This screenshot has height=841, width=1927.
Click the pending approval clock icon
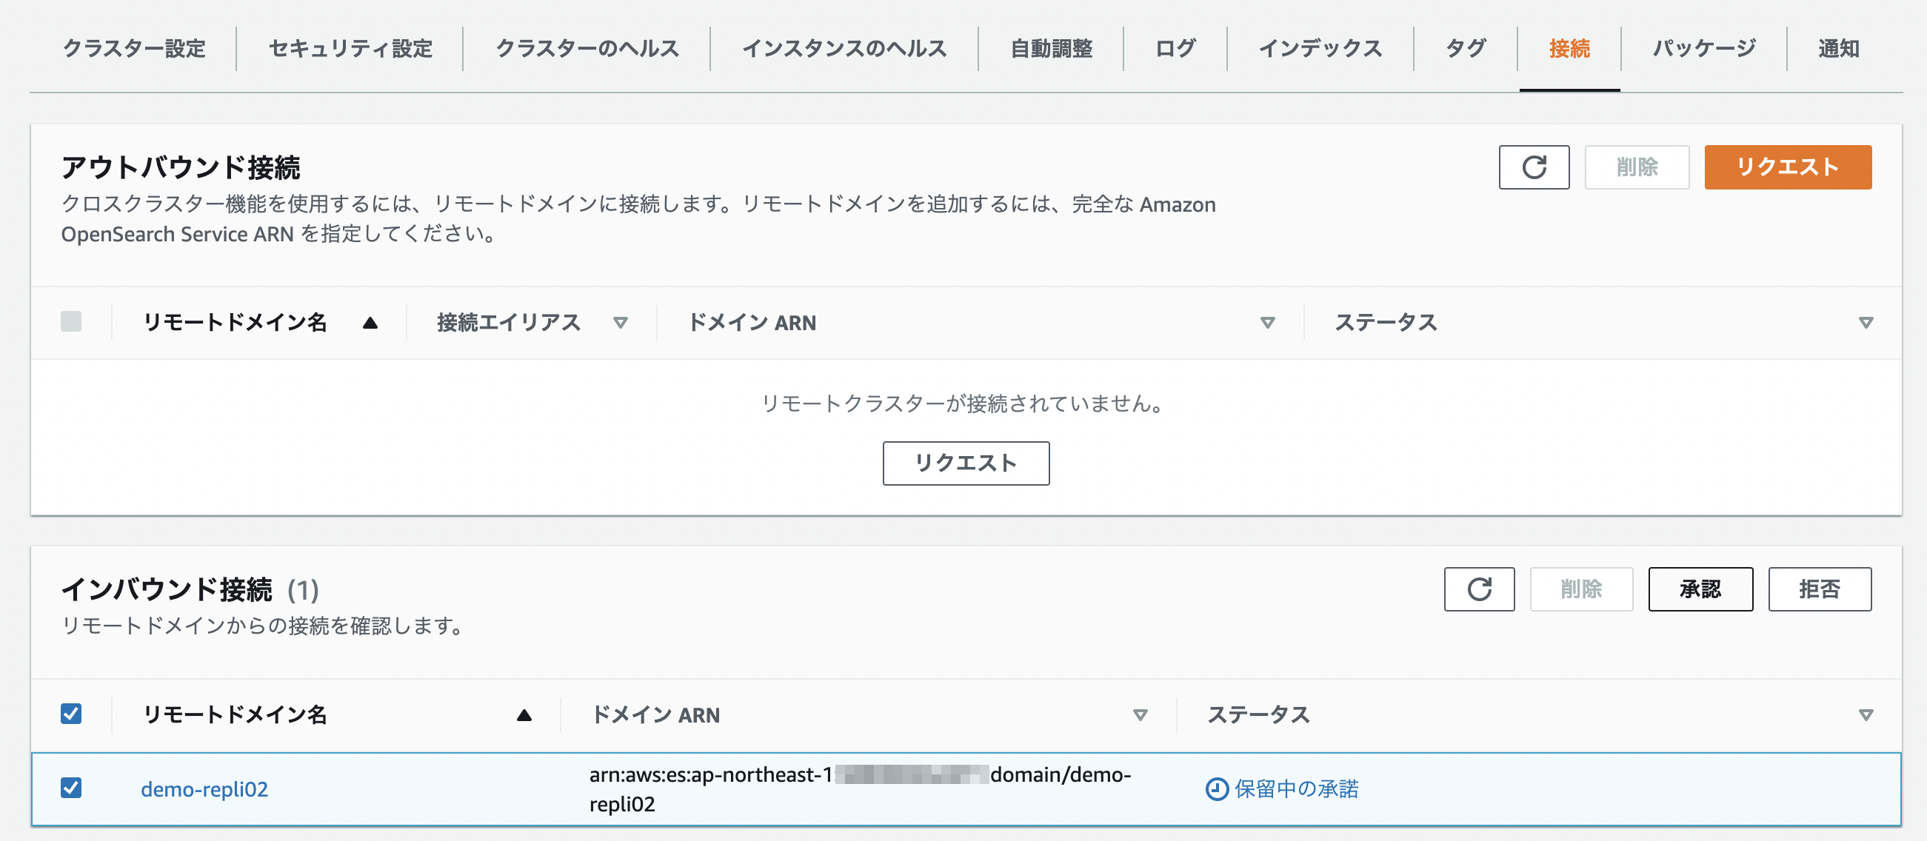point(1216,788)
